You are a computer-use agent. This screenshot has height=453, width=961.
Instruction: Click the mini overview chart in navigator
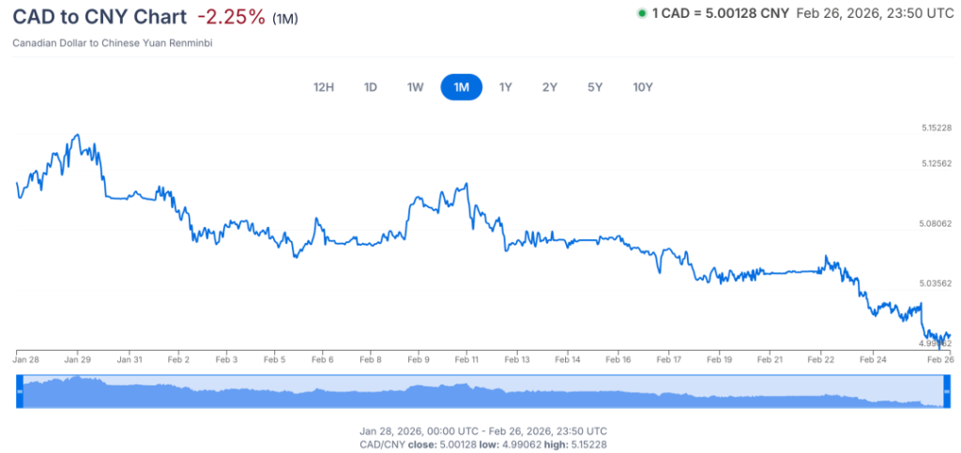pyautogui.click(x=483, y=390)
